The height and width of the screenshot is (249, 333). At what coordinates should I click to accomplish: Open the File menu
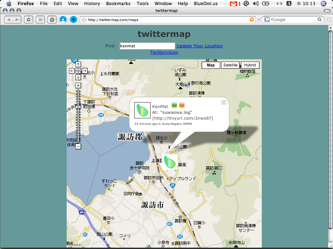(x=44, y=3)
